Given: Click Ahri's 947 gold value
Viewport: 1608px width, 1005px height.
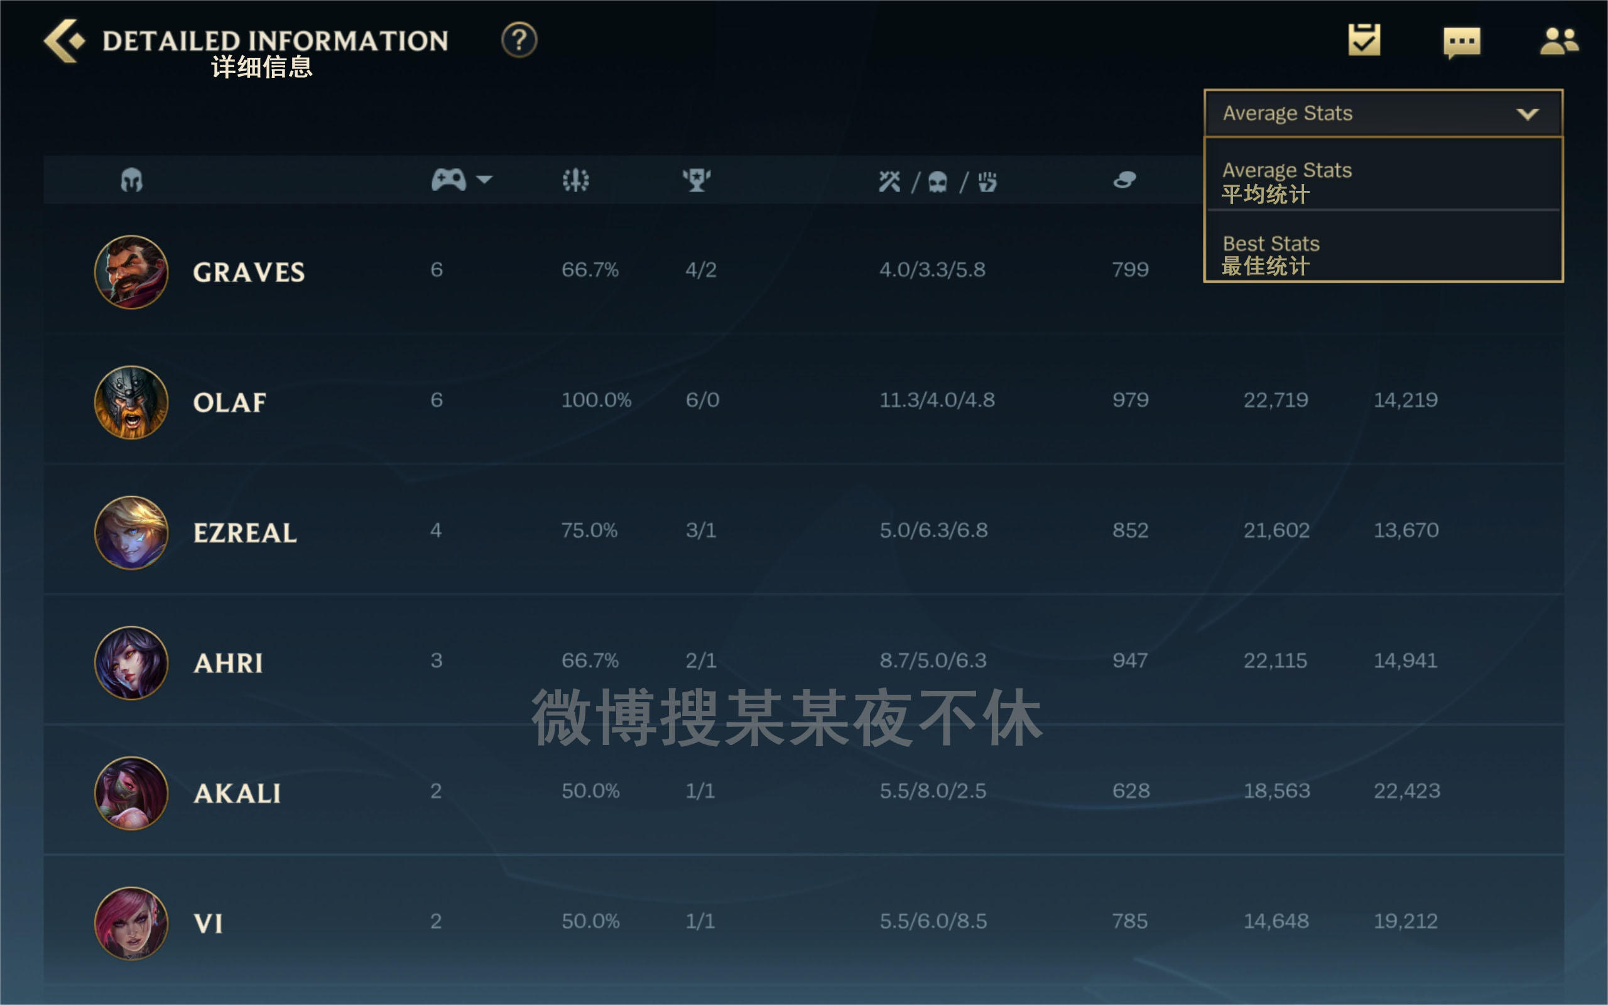Looking at the screenshot, I should pyautogui.click(x=1129, y=660).
